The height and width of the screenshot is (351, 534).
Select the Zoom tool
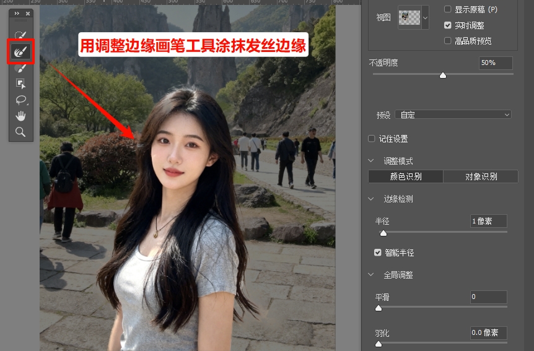click(x=20, y=132)
